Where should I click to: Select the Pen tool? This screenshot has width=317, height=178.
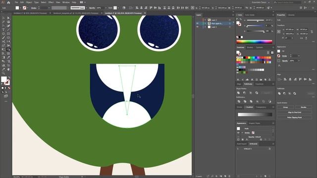3,26
